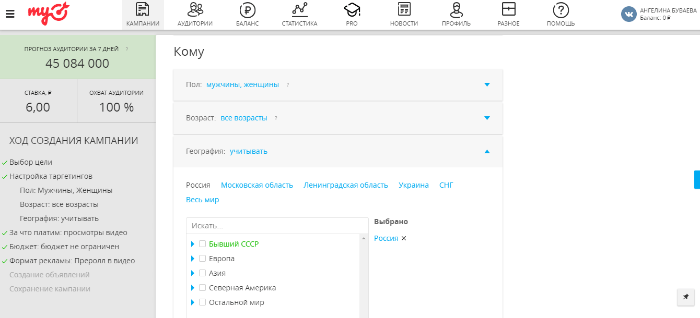Click the Искать region search field
Screen dimensions: 700x318
point(277,226)
